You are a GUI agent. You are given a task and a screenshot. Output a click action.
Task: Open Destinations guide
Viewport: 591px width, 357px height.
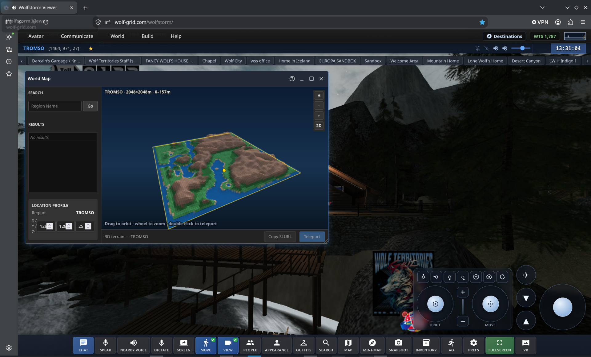(504, 36)
